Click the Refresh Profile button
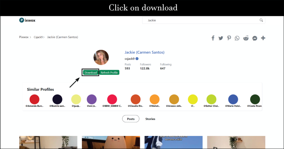The image size is (284, 149). pyautogui.click(x=109, y=73)
